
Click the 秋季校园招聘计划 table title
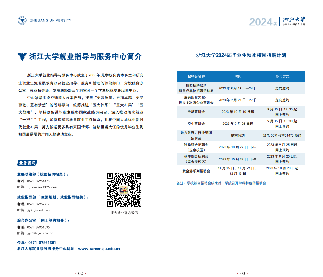tap(241, 55)
